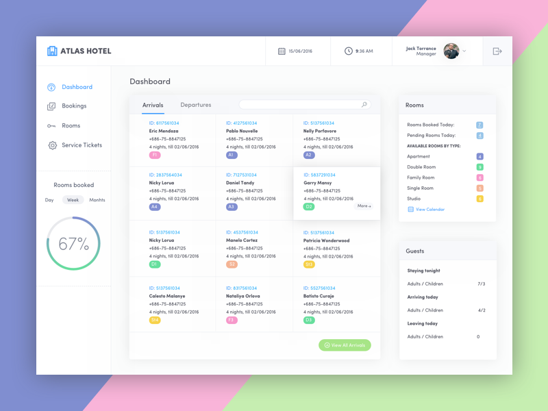Click the logout icon at top right
The height and width of the screenshot is (411, 548).
click(x=497, y=51)
